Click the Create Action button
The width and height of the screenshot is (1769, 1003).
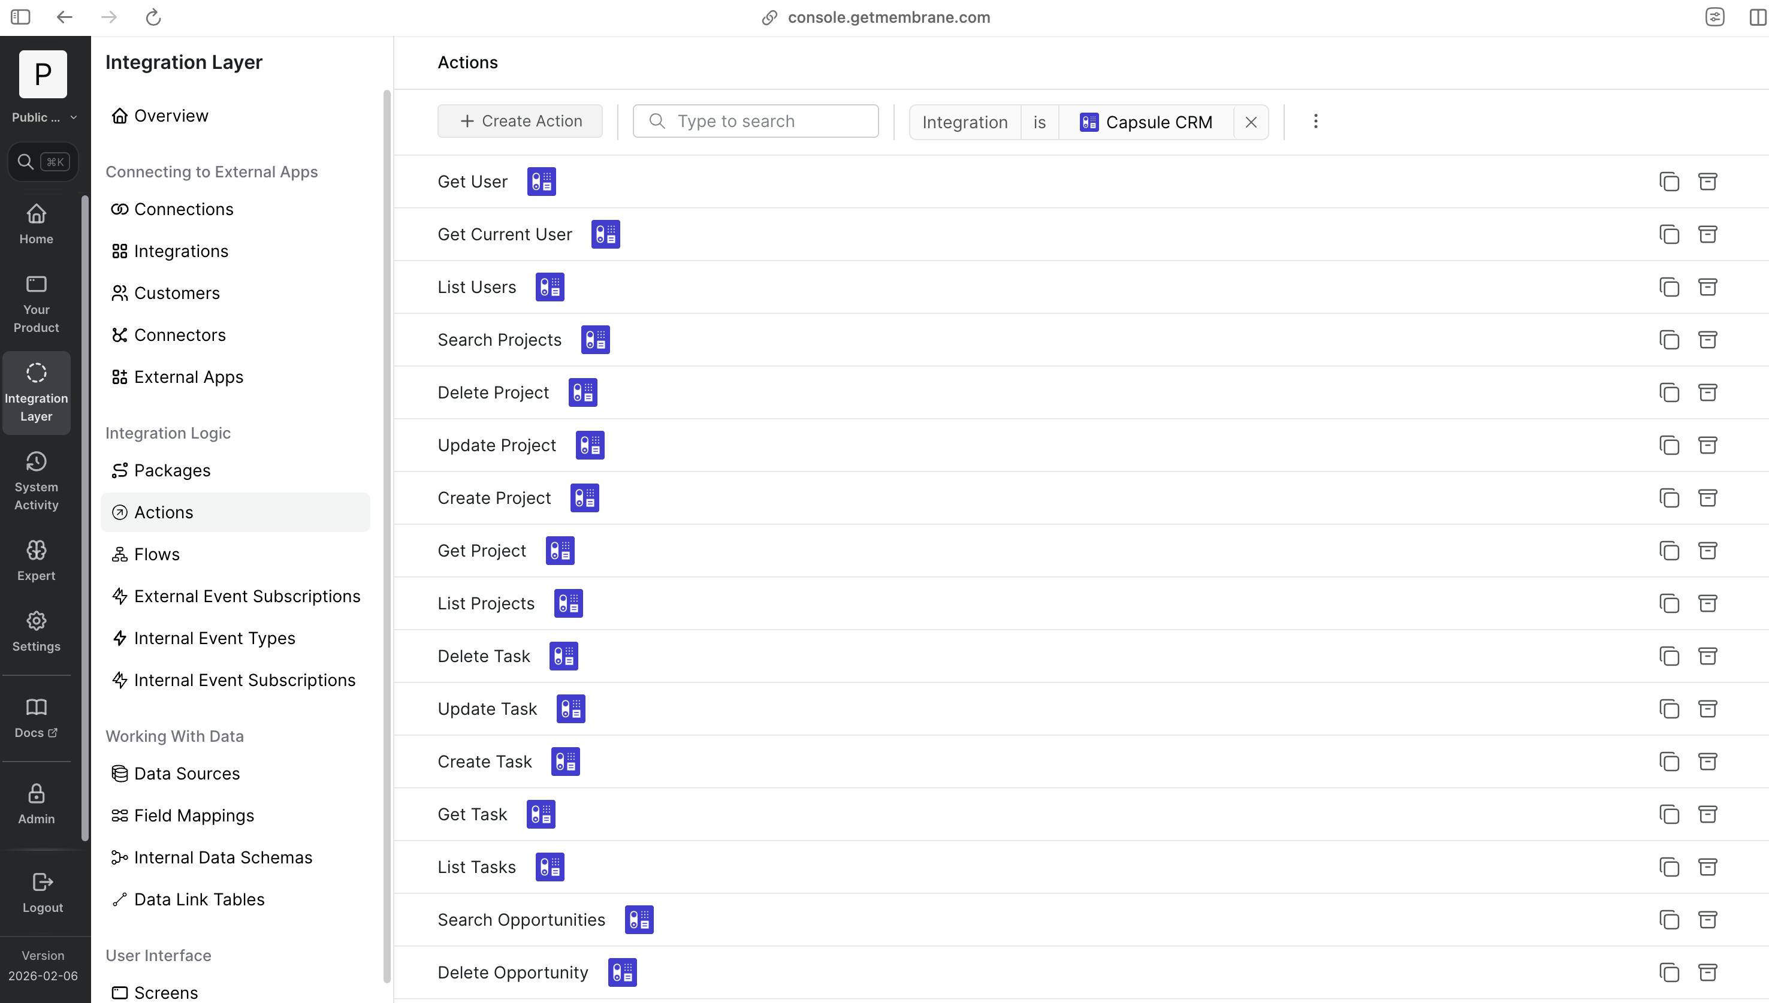(520, 121)
